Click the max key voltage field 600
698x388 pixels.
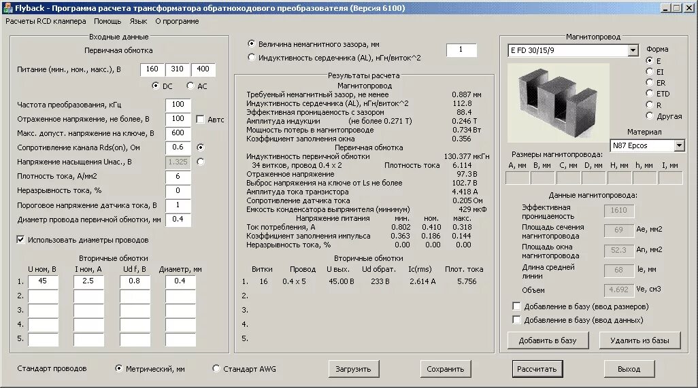tap(178, 133)
